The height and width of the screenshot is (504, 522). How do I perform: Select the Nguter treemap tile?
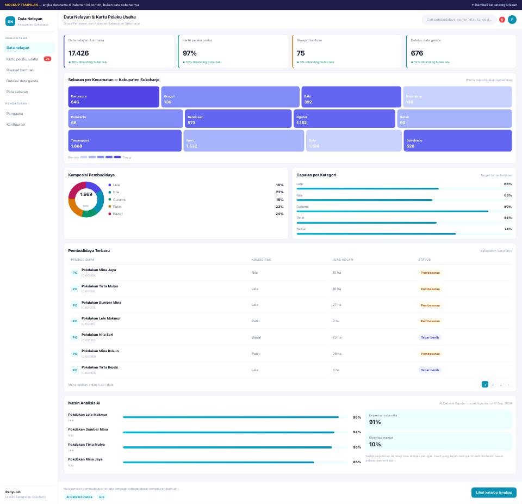coord(344,119)
